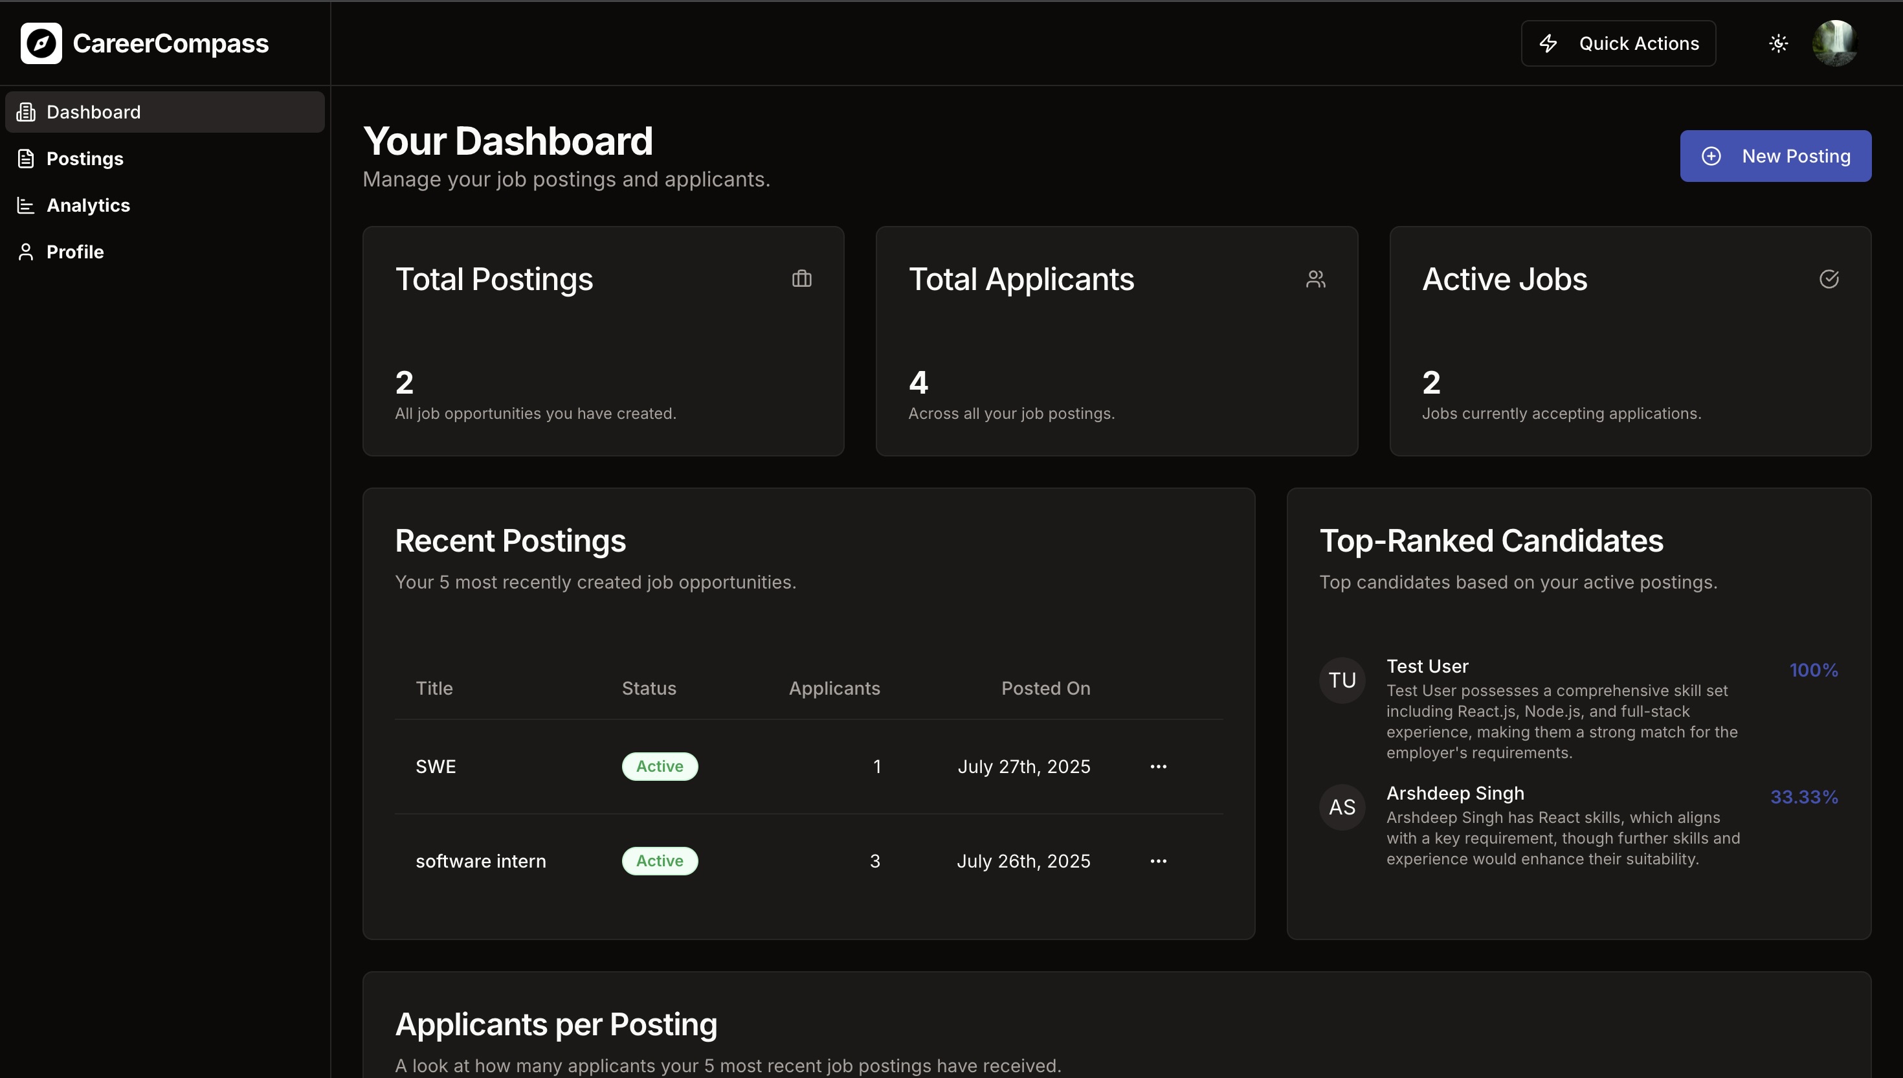Click the people icon on Total Applicants
The width and height of the screenshot is (1903, 1078).
click(1315, 278)
